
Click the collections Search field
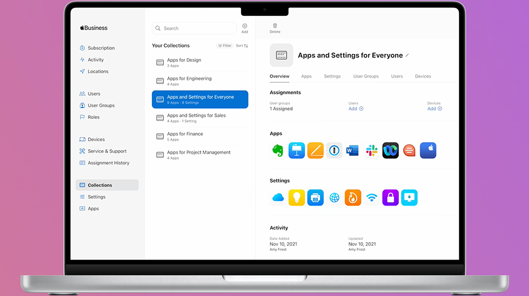[194, 29]
